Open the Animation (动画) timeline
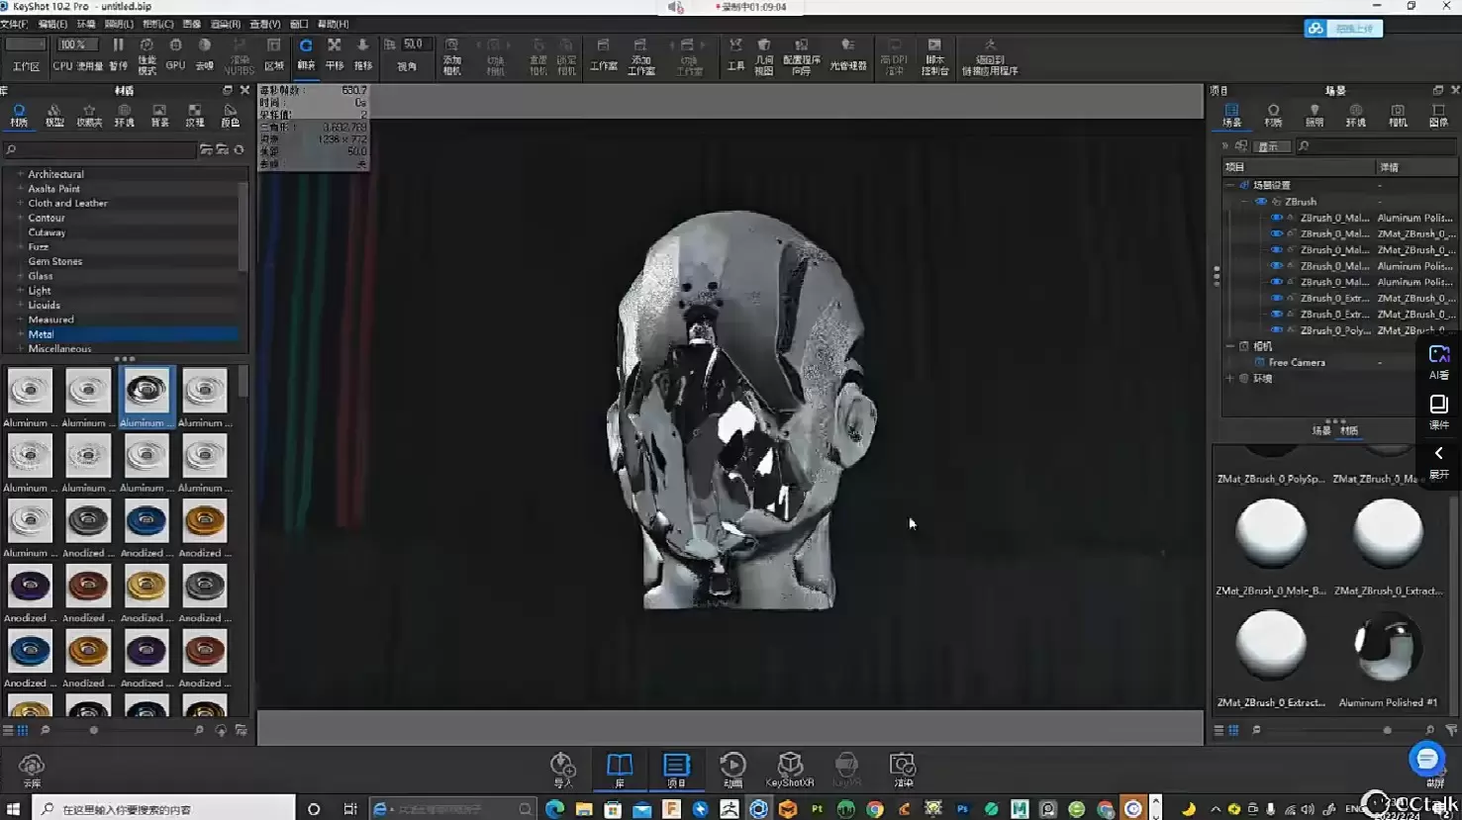 pyautogui.click(x=732, y=770)
